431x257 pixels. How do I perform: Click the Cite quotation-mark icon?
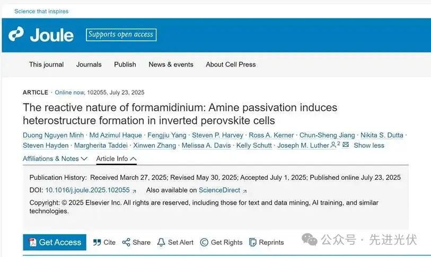point(97,242)
